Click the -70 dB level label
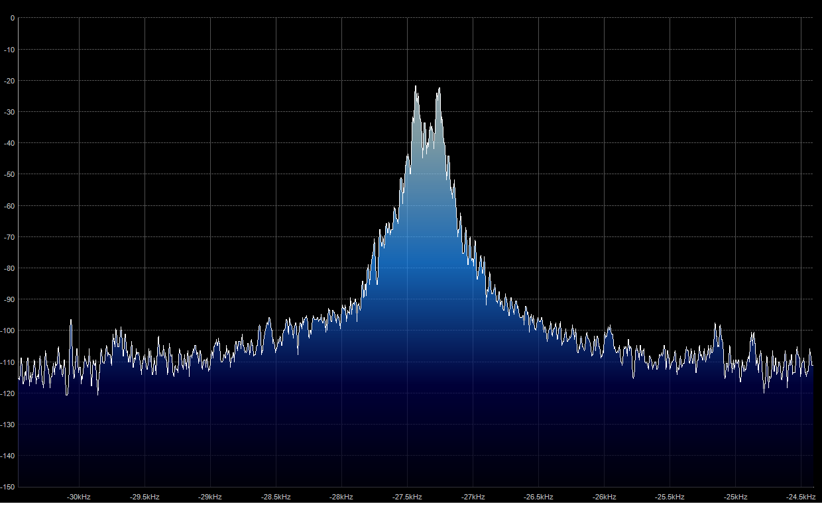 tap(10, 237)
